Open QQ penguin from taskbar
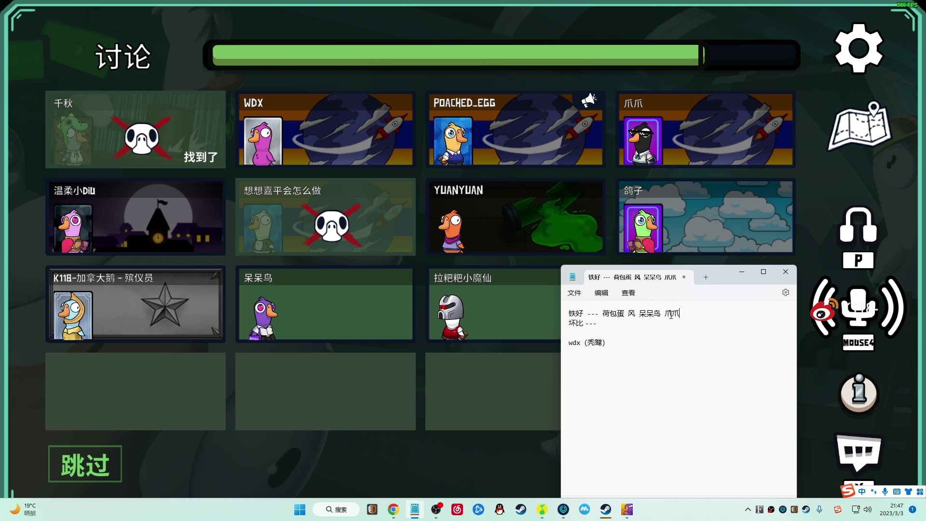The image size is (926, 521). 500,509
